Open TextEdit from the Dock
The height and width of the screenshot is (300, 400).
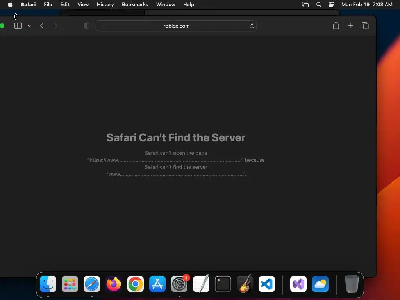(x=201, y=284)
